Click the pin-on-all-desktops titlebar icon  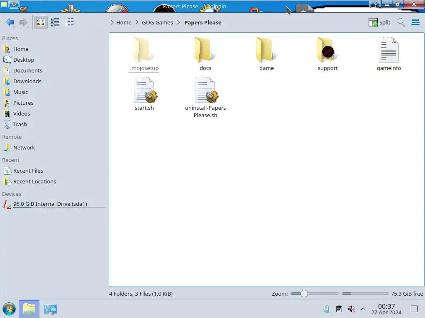click(14, 4)
